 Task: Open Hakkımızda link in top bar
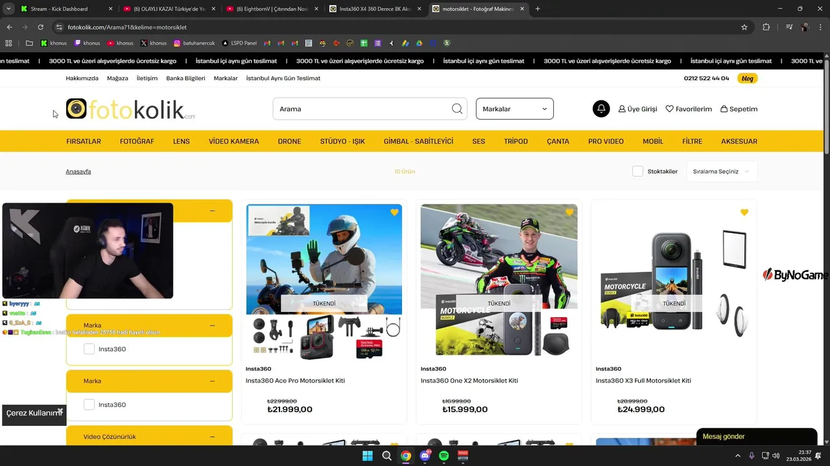(82, 78)
